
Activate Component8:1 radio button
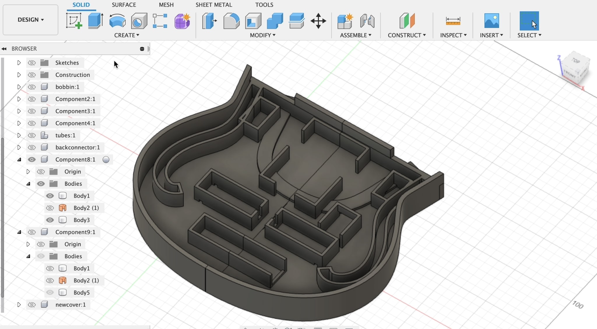click(x=106, y=160)
